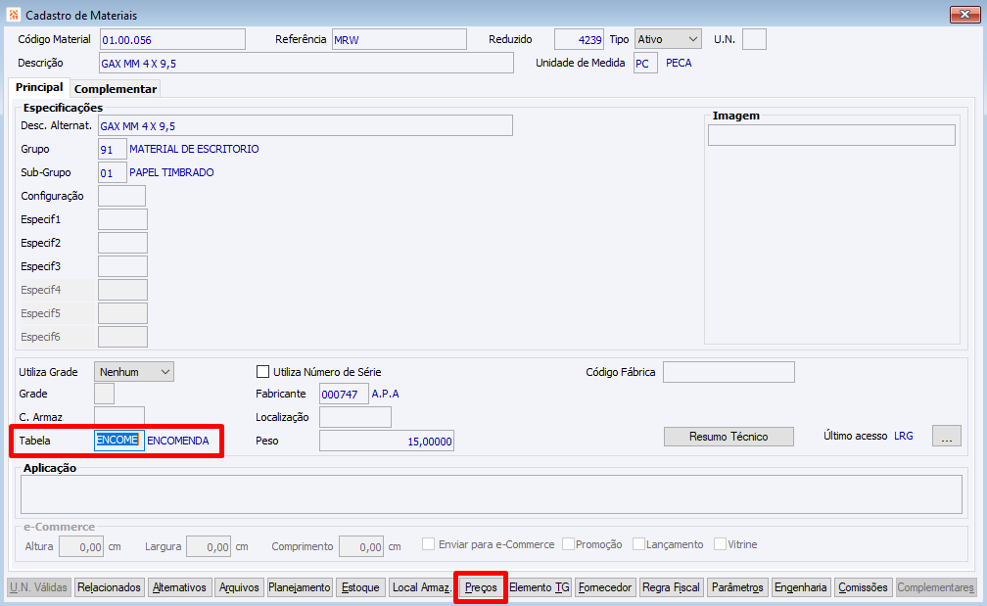Open the Engenharia button
This screenshot has width=987, height=606.
(x=801, y=587)
